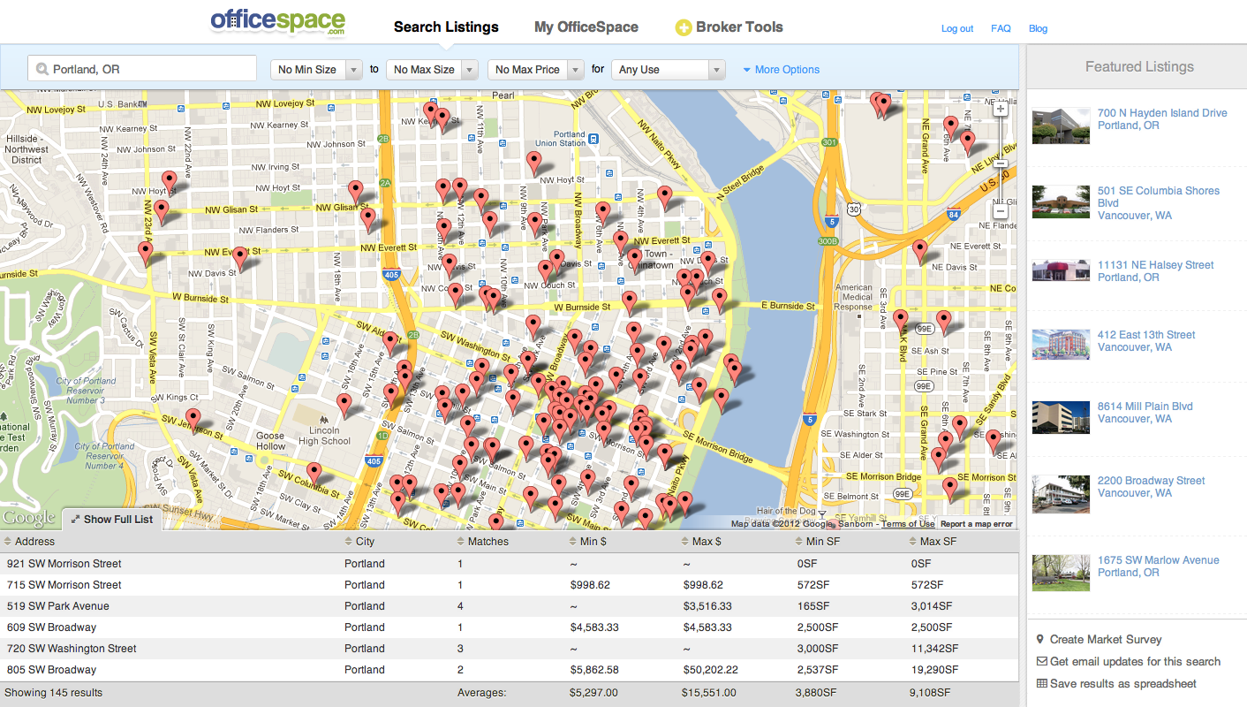Click the sort arrows beside Max SF column
This screenshot has width=1247, height=707.
coord(913,541)
